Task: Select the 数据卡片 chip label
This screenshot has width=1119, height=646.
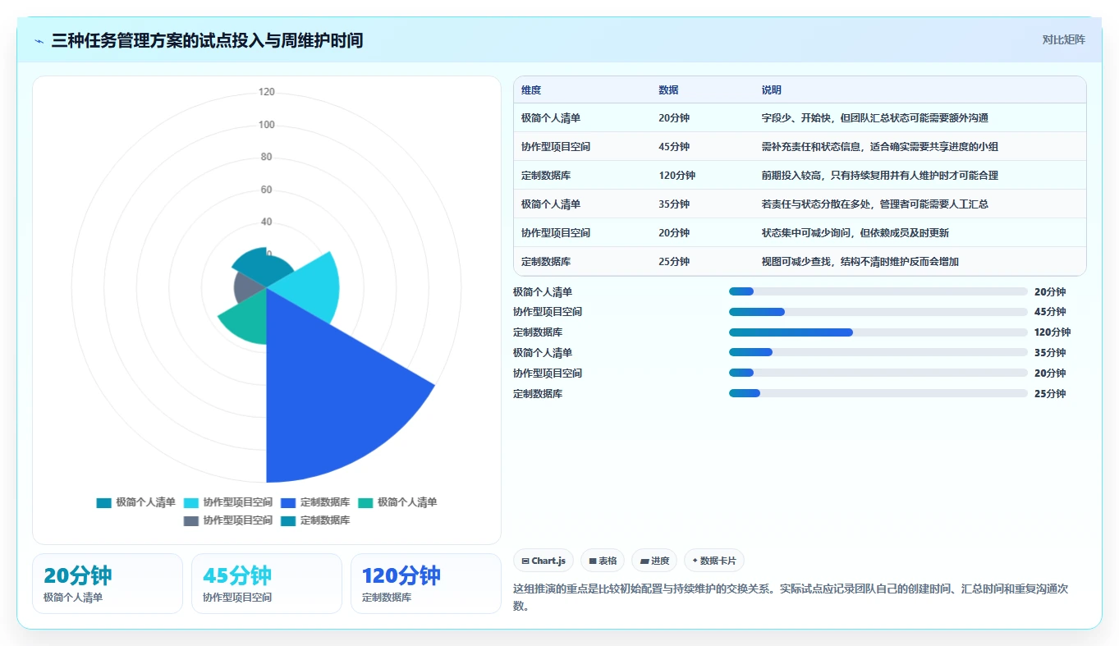Action: (x=718, y=561)
